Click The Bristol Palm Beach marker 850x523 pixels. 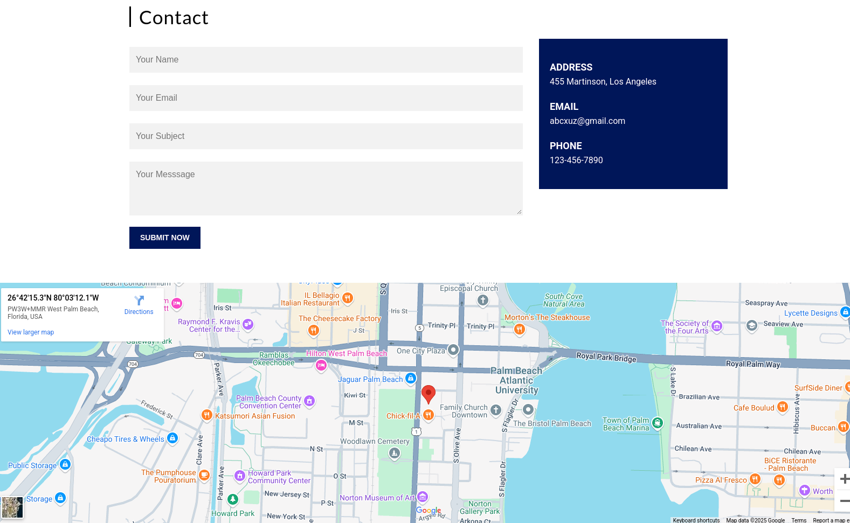528,410
